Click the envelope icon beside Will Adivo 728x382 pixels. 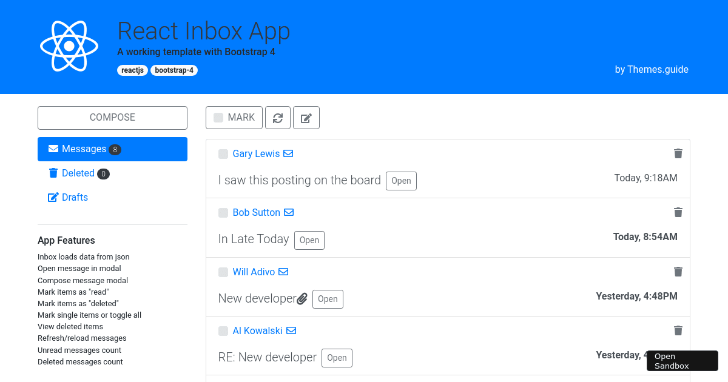[283, 272]
